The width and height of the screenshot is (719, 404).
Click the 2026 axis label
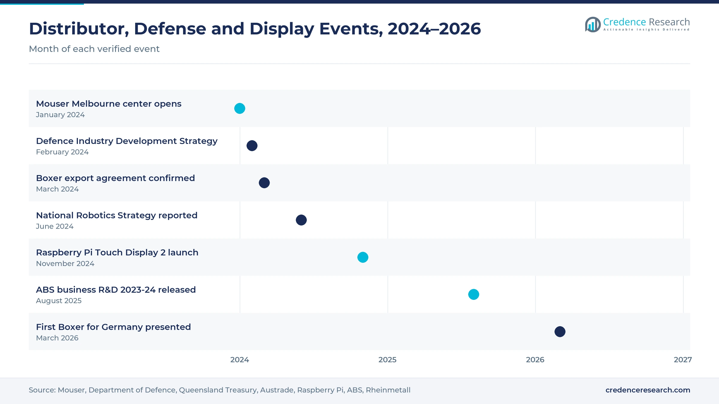tap(535, 360)
